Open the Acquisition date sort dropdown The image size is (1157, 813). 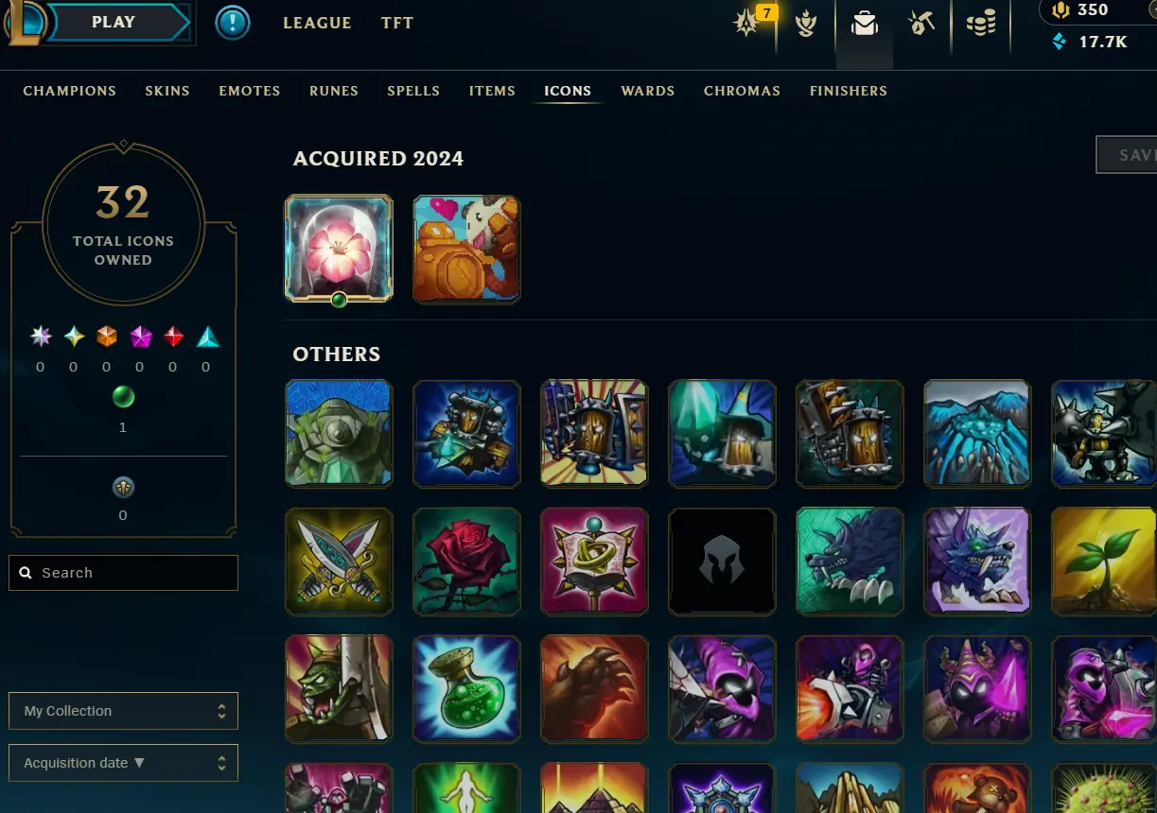(123, 763)
